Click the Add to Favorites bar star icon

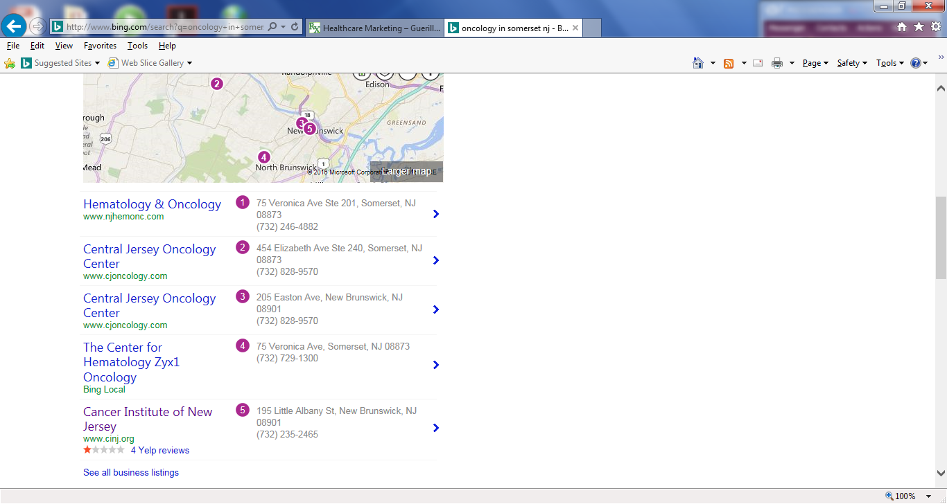(x=10, y=63)
